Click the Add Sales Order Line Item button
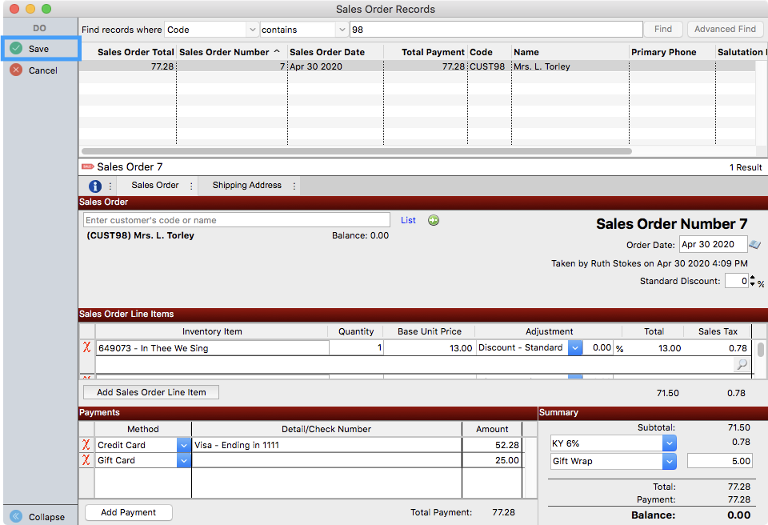Screen dimensions: 768x525 151,392
